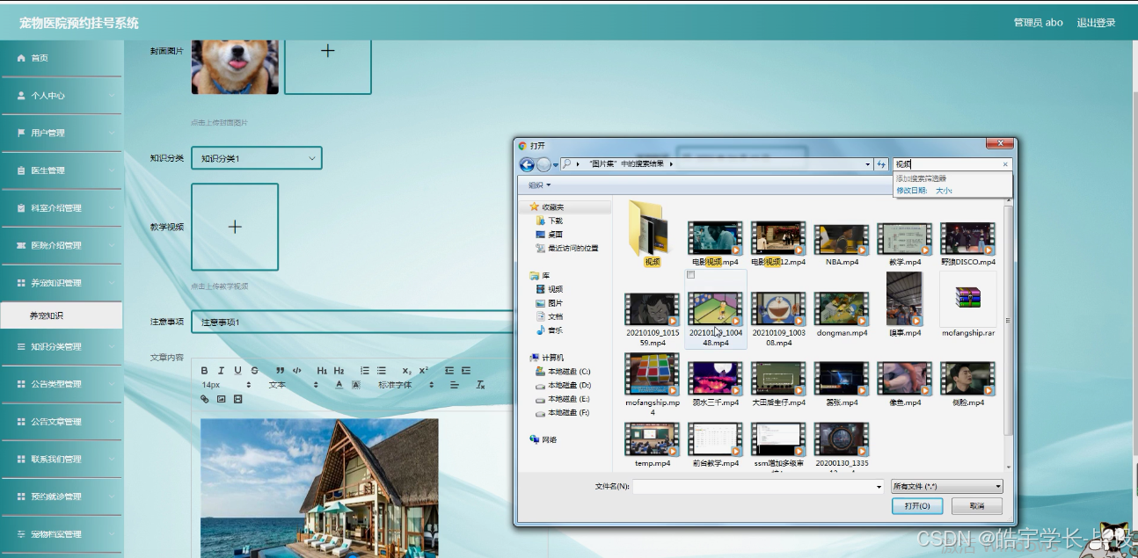This screenshot has height=558, width=1138.
Task: Select the dongman.mp4 video file
Action: pyautogui.click(x=842, y=315)
